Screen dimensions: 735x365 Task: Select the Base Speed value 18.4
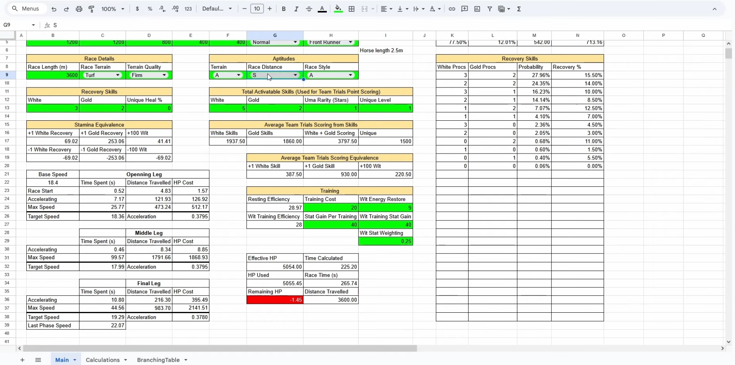(53, 183)
